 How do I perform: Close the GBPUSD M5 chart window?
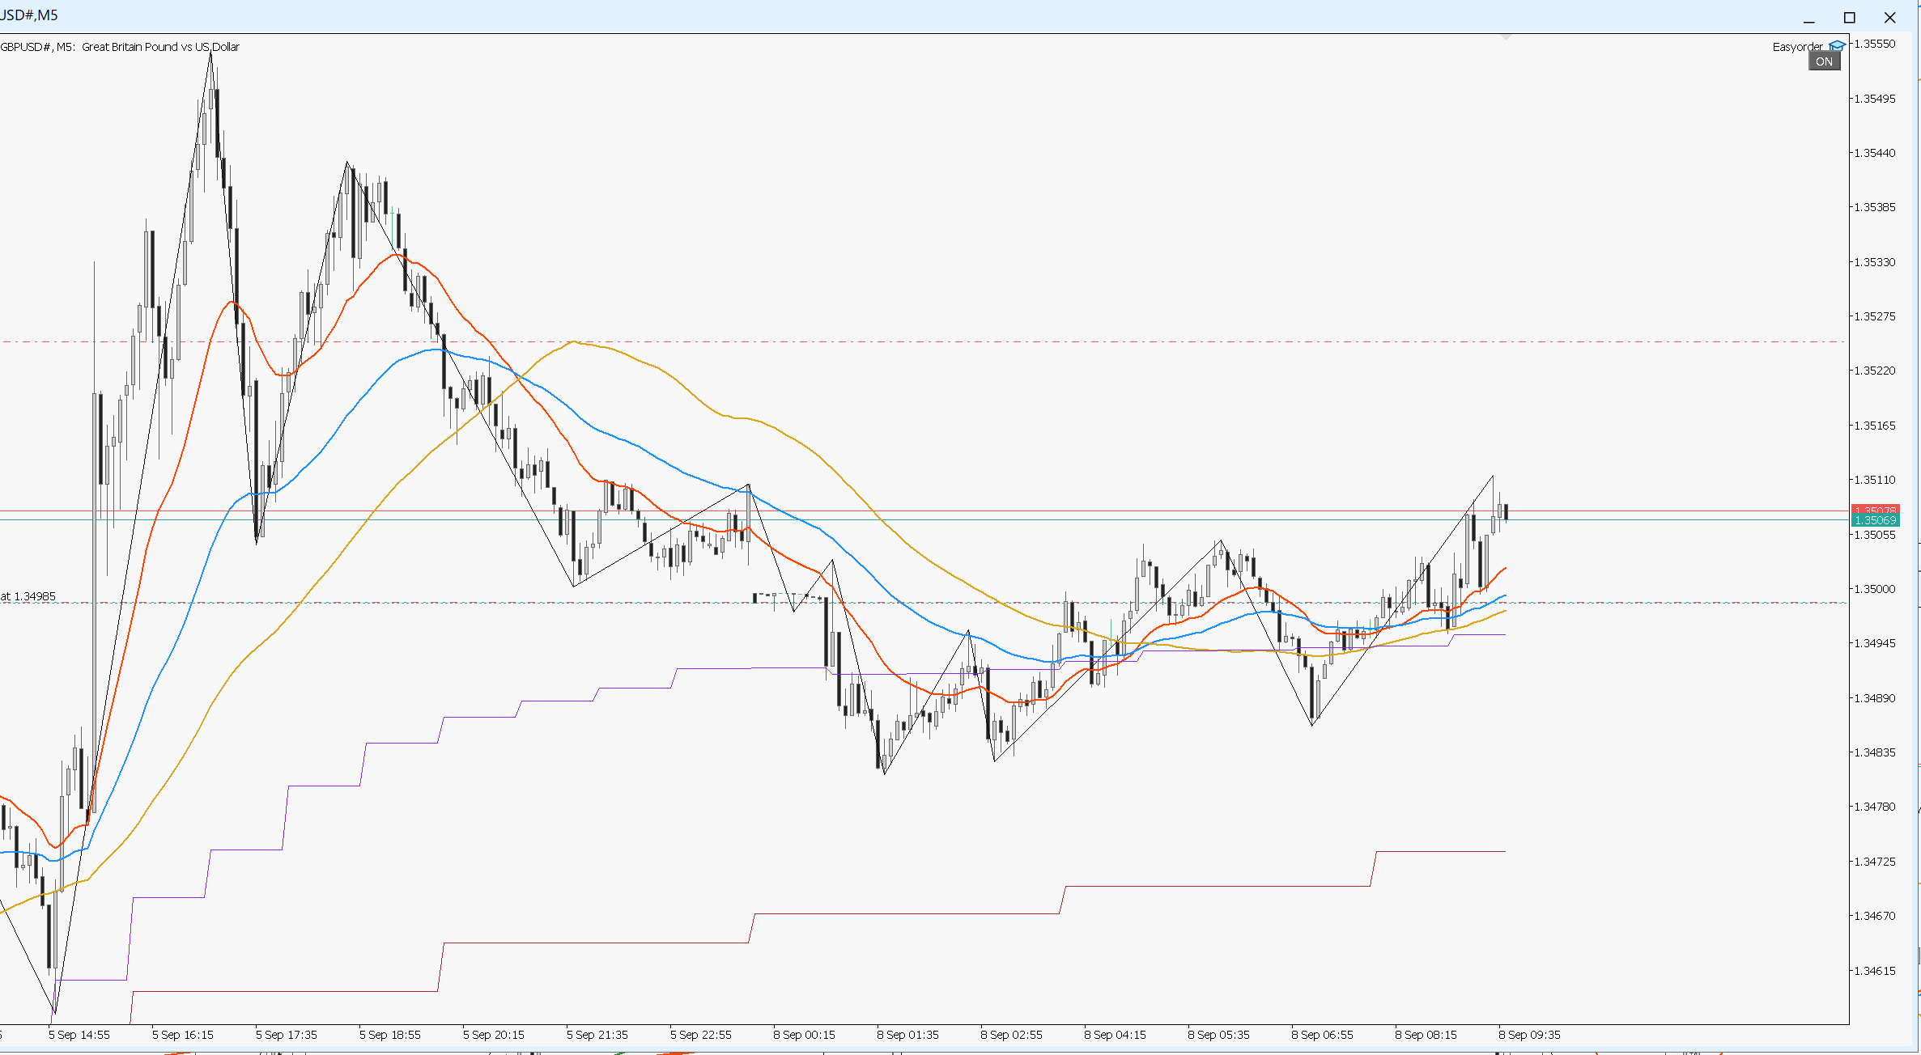pos(1889,18)
